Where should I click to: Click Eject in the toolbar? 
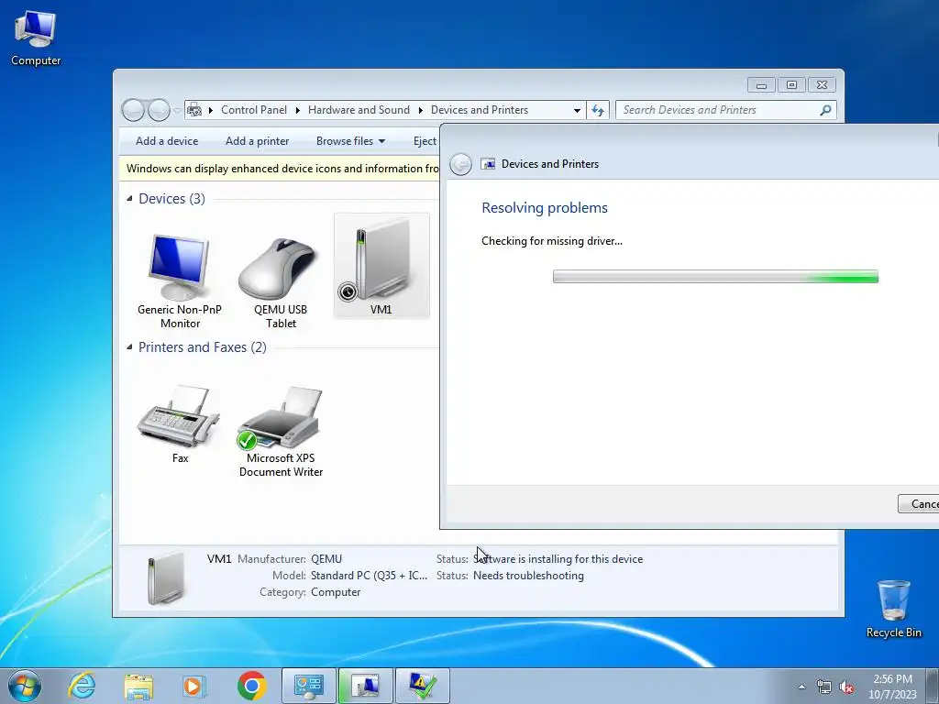pos(425,141)
